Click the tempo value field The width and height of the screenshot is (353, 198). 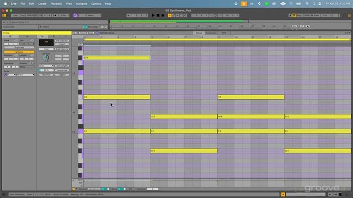30,15
